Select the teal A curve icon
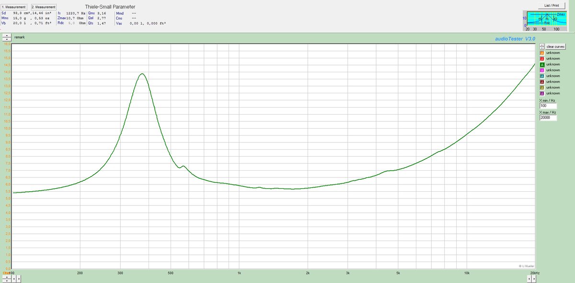This screenshot has height=283, width=575. (542, 76)
